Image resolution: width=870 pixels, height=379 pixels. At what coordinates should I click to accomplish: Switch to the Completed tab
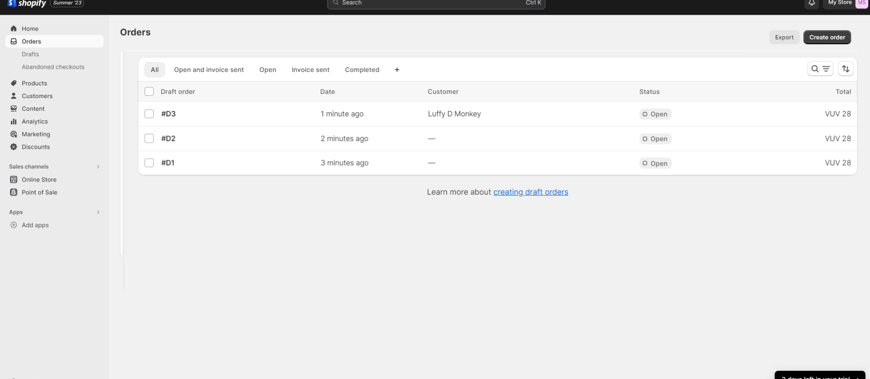point(362,70)
